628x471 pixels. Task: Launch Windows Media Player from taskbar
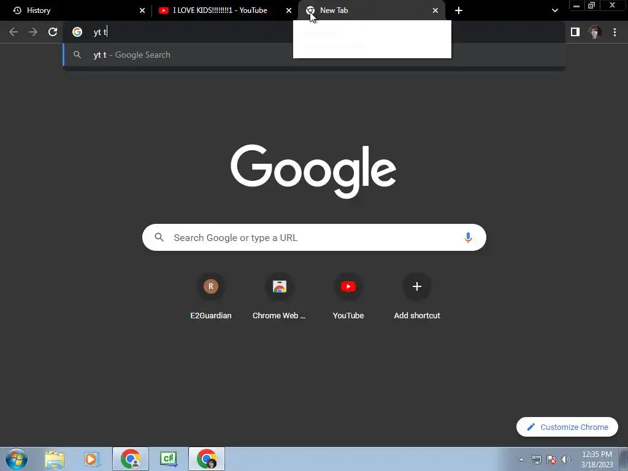coord(91,459)
